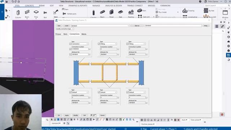Open the ANALYSIS & DESIGN ribbon tab
The width and height of the screenshot is (231, 130).
[x=114, y=6]
